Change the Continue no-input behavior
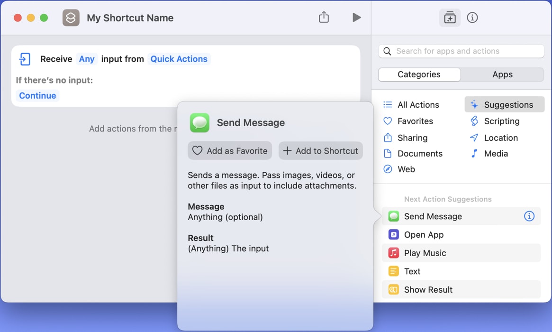This screenshot has width=552, height=332. click(x=37, y=95)
